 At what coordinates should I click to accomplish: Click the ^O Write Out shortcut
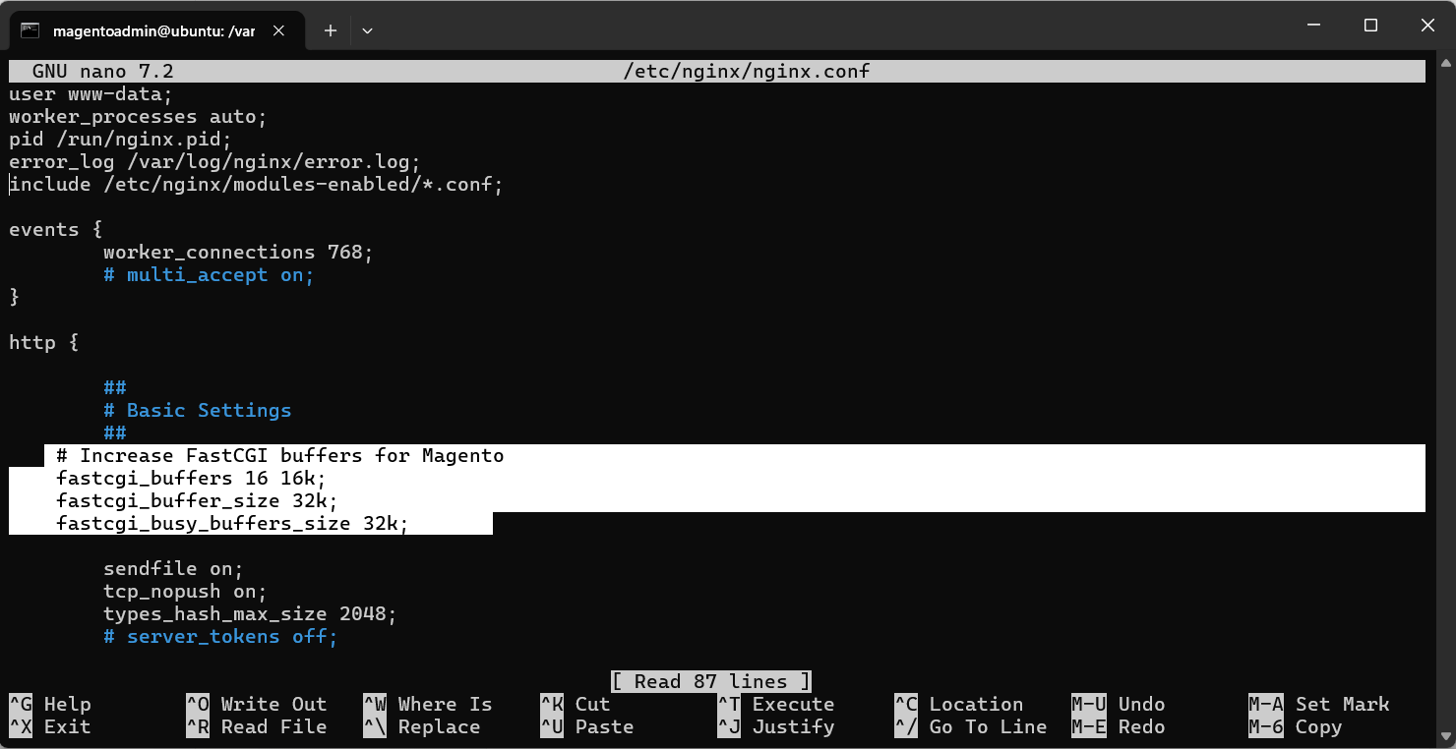point(256,704)
